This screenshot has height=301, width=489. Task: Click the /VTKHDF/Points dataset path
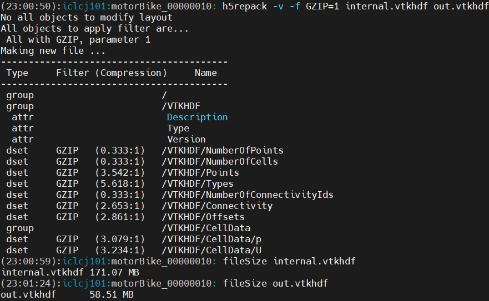(200, 172)
